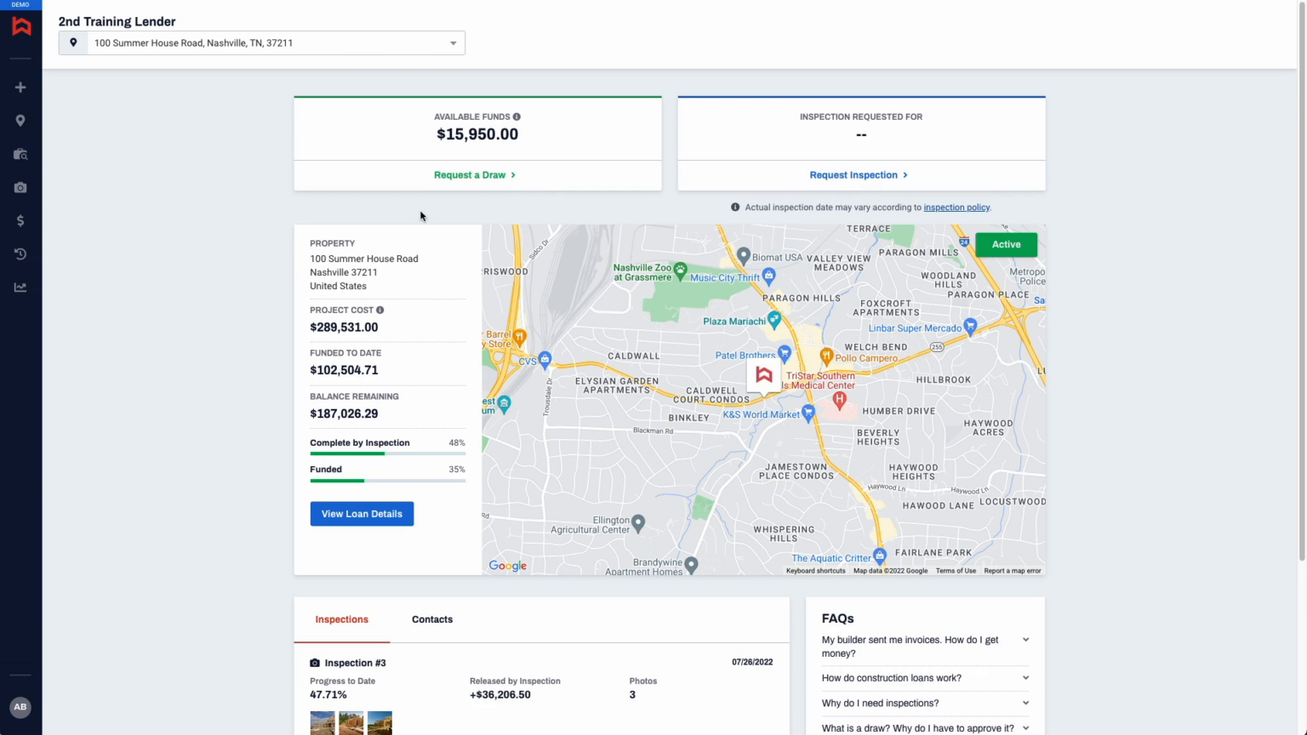Click the View Loan Details button
Screen dimensions: 1307x735
coord(362,513)
